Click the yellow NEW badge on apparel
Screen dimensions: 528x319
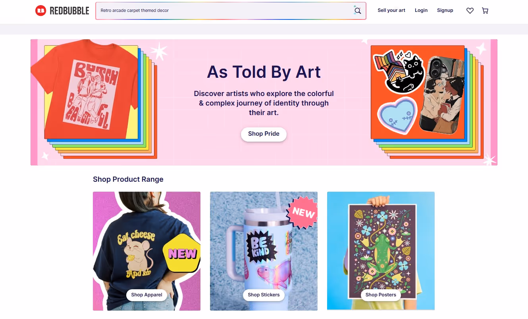182,253
